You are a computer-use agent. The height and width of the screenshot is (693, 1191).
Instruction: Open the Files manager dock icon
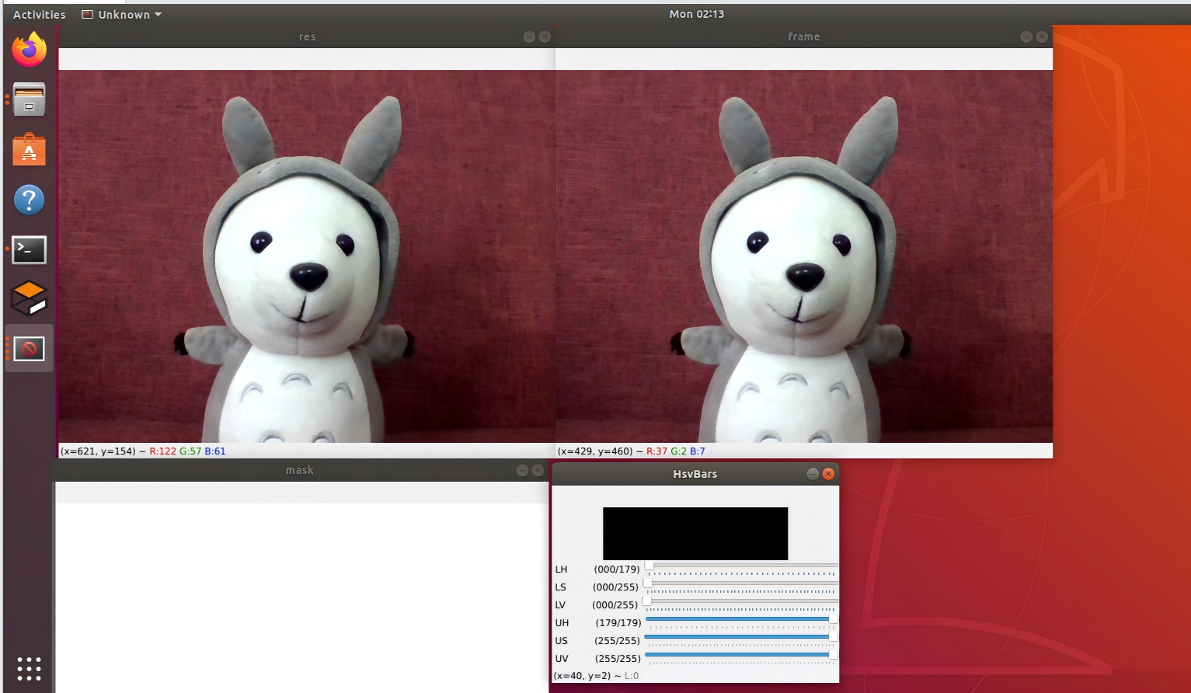pyautogui.click(x=29, y=99)
